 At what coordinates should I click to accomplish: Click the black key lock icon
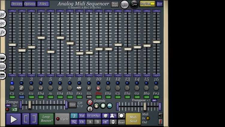pyautogui.click(x=134, y=5)
